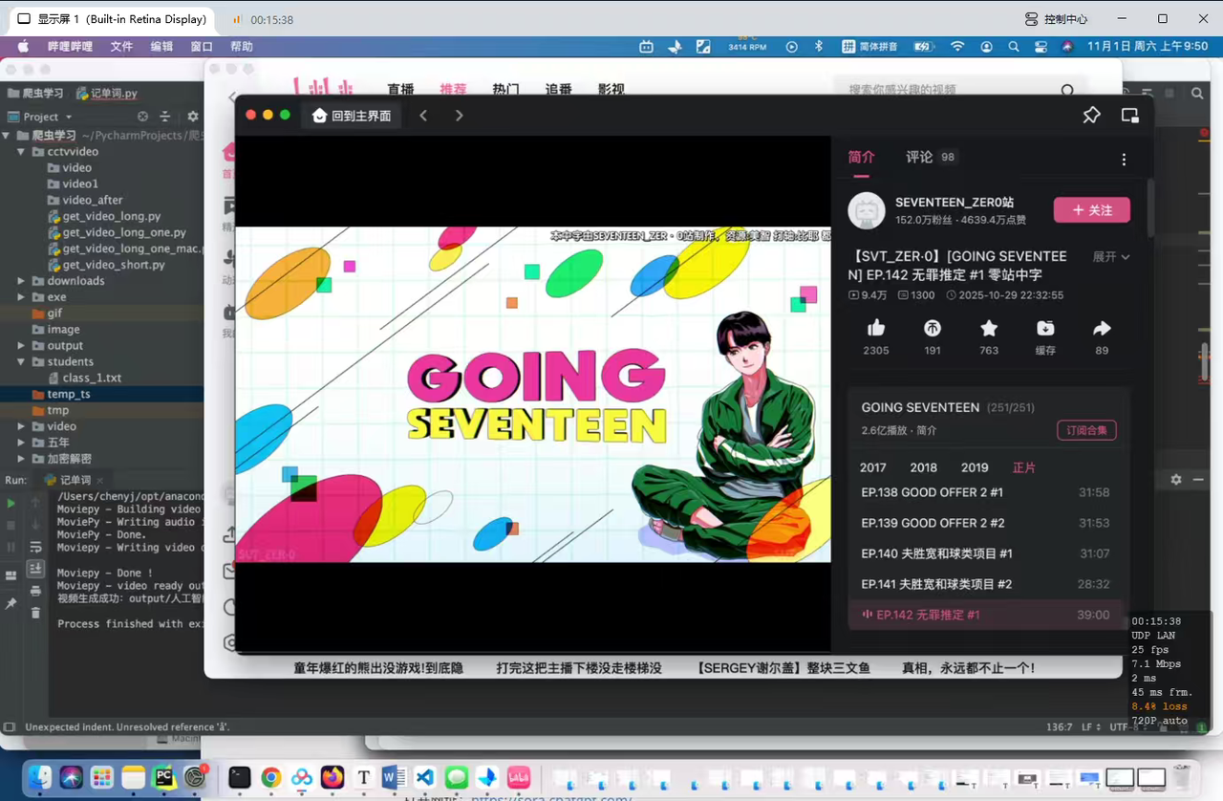Open SEVENTEEN_ZER0站 uploader avatar
The image size is (1223, 801).
pos(867,210)
